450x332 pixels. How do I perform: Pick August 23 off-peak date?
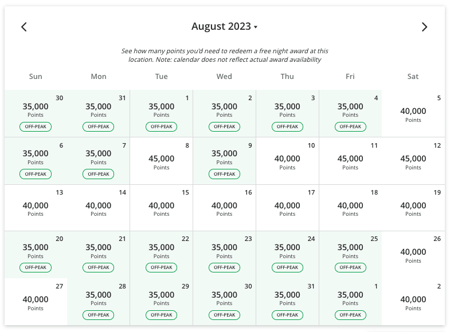pyautogui.click(x=224, y=255)
